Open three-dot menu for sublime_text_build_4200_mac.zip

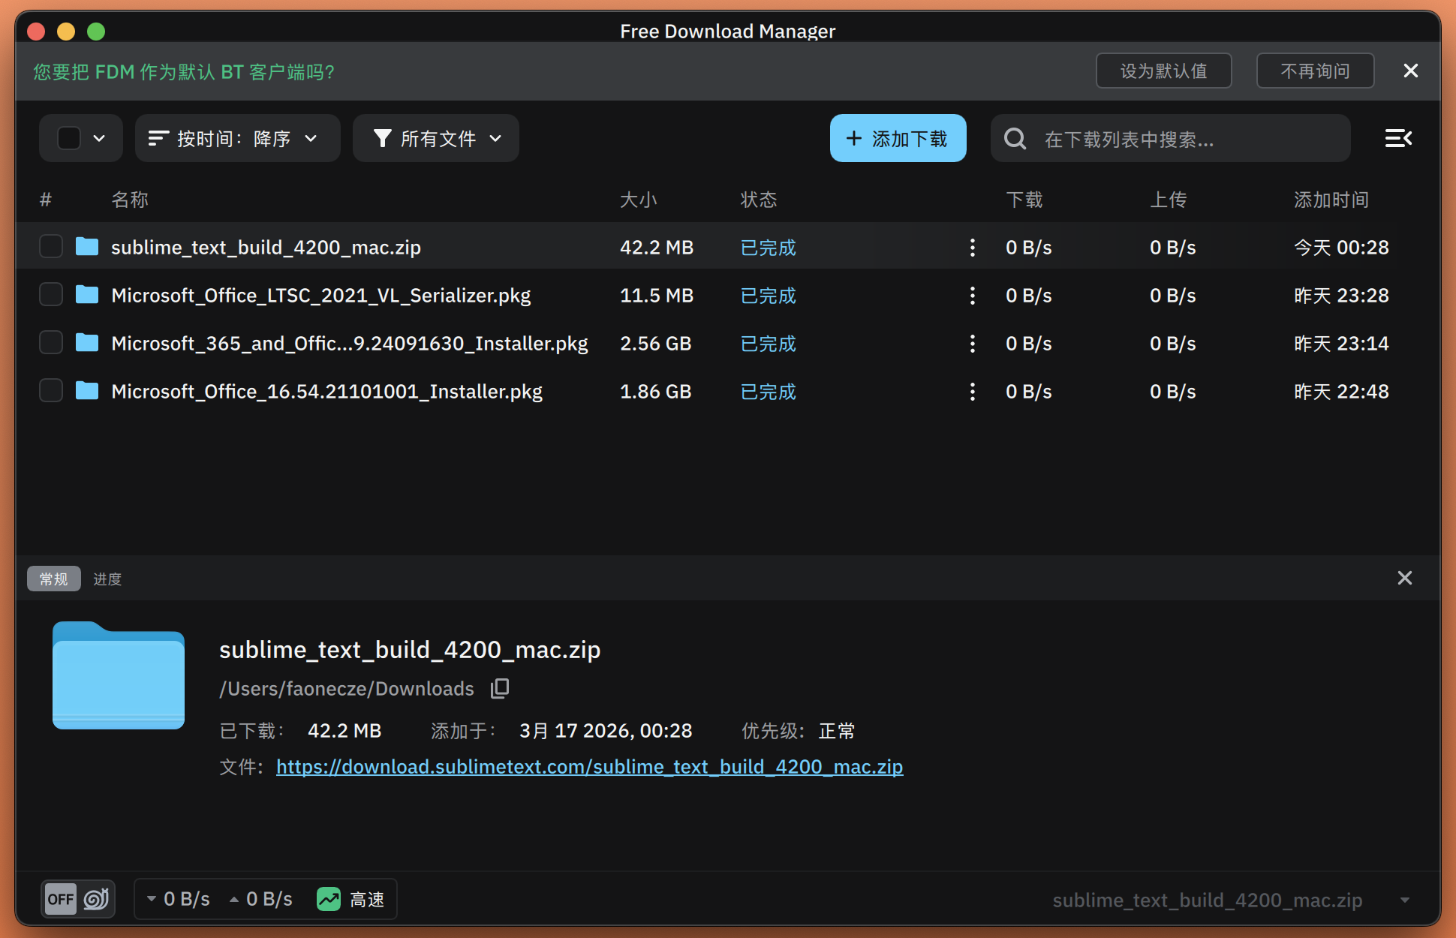click(x=972, y=248)
